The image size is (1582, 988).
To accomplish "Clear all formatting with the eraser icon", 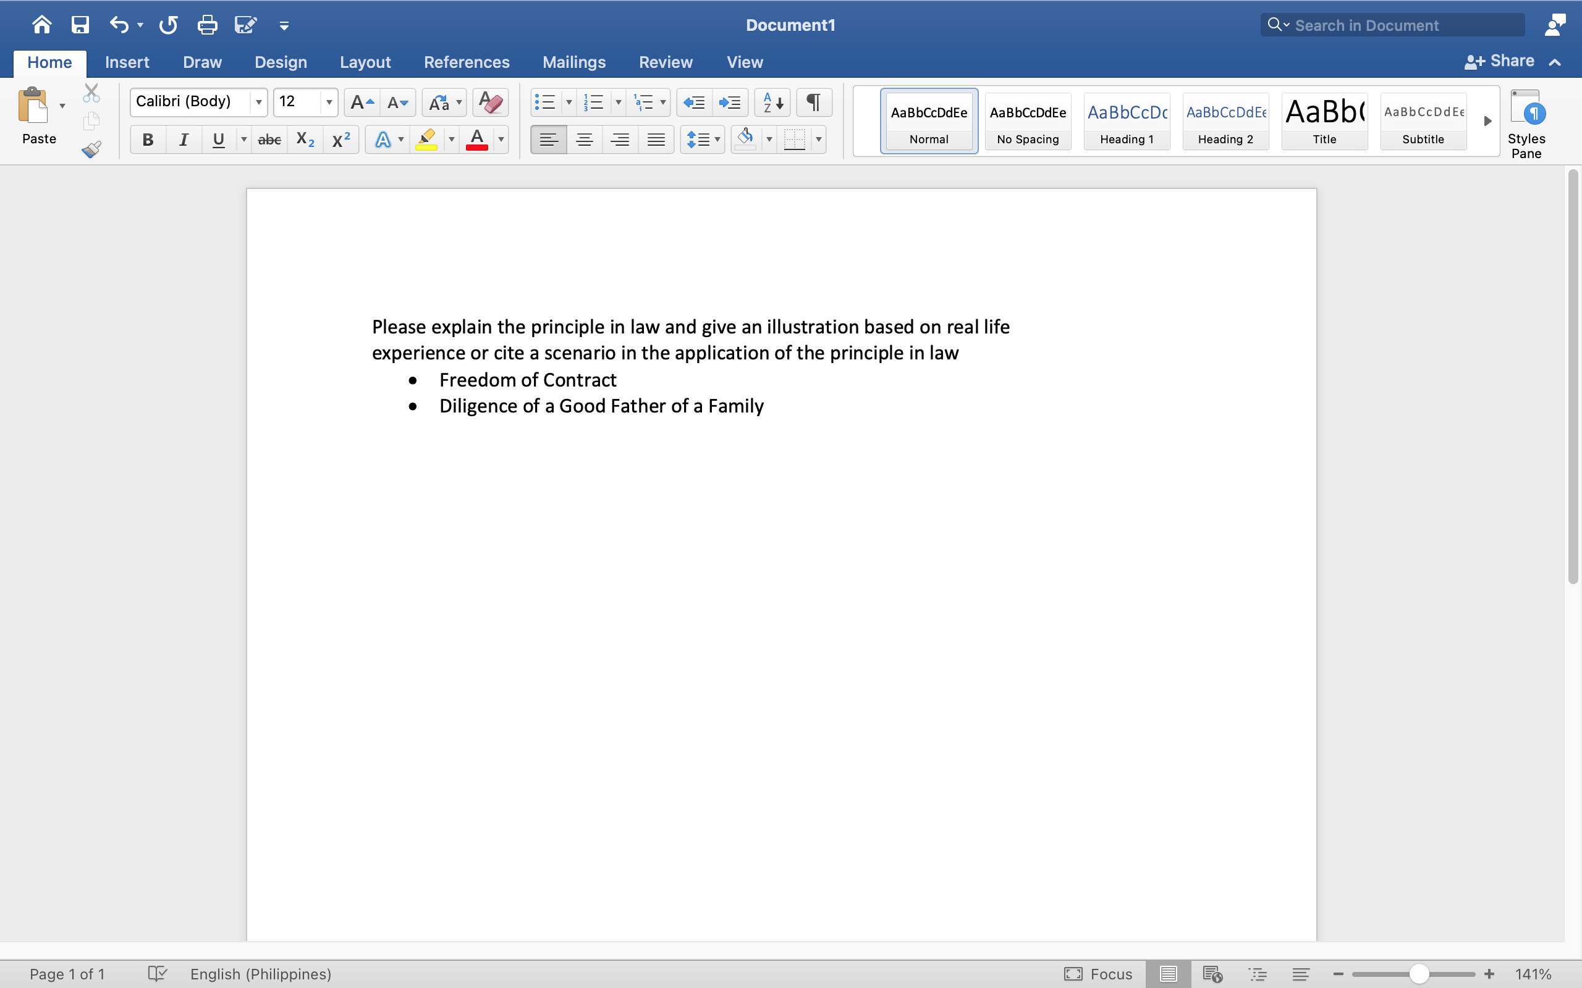I will pos(489,102).
